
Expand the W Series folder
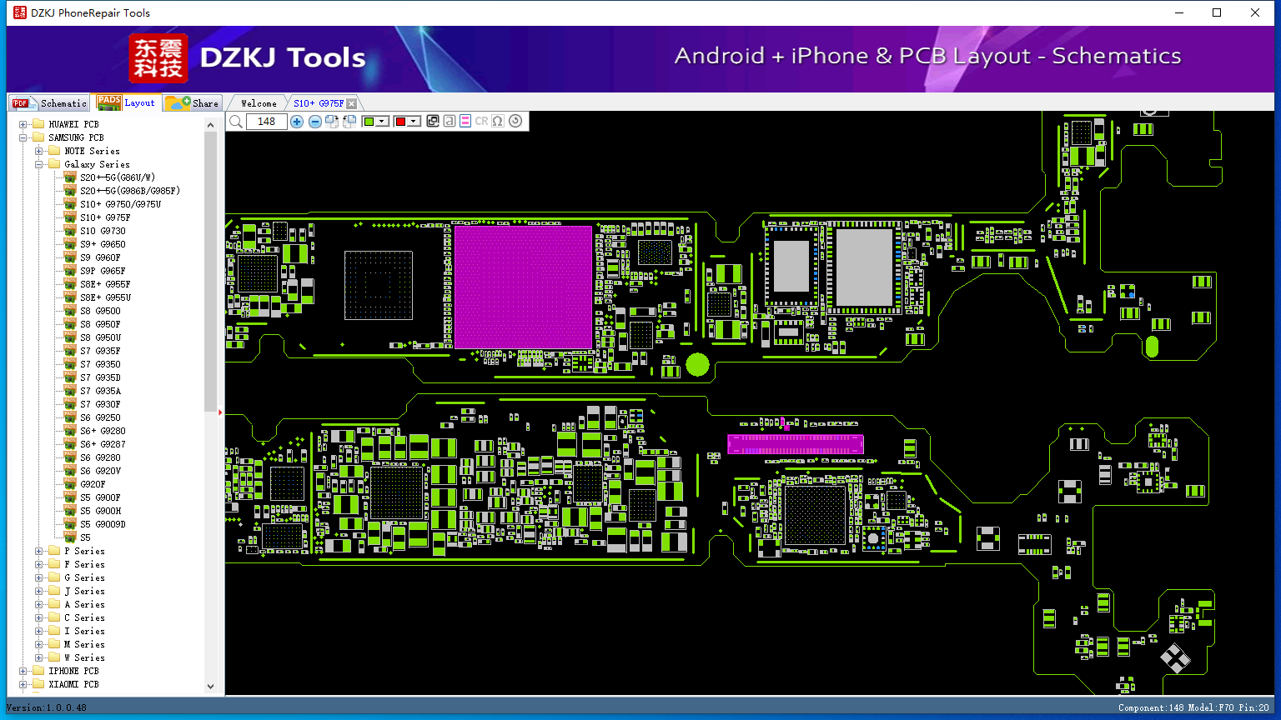click(x=39, y=657)
